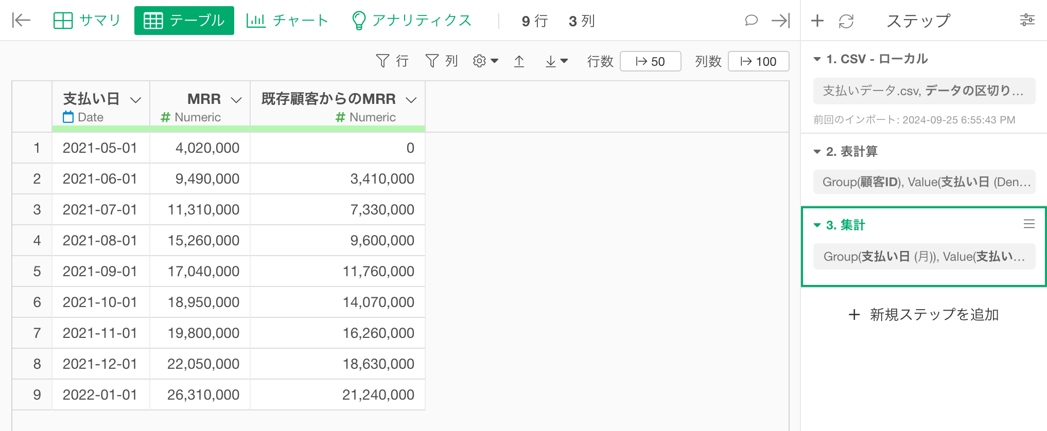1047x431 pixels.
Task: Open the download arrow dropdown
Action: (556, 61)
